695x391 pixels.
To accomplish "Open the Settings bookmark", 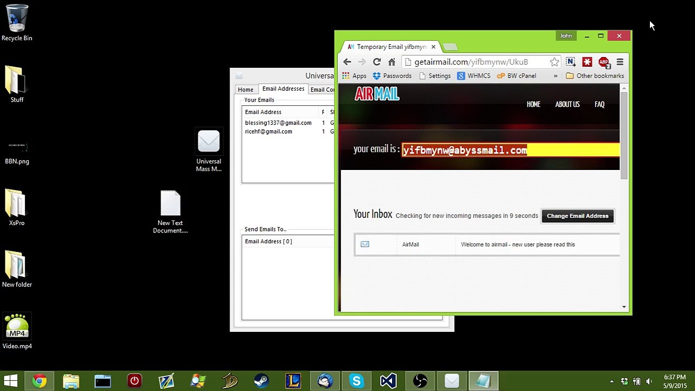I will click(434, 76).
